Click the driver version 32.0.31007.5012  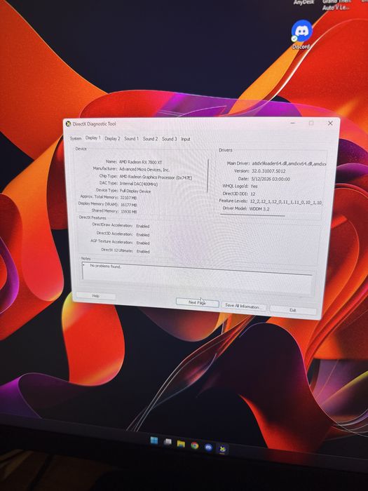click(268, 171)
